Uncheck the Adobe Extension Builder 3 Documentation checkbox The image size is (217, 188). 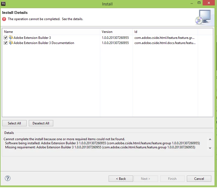(5, 43)
